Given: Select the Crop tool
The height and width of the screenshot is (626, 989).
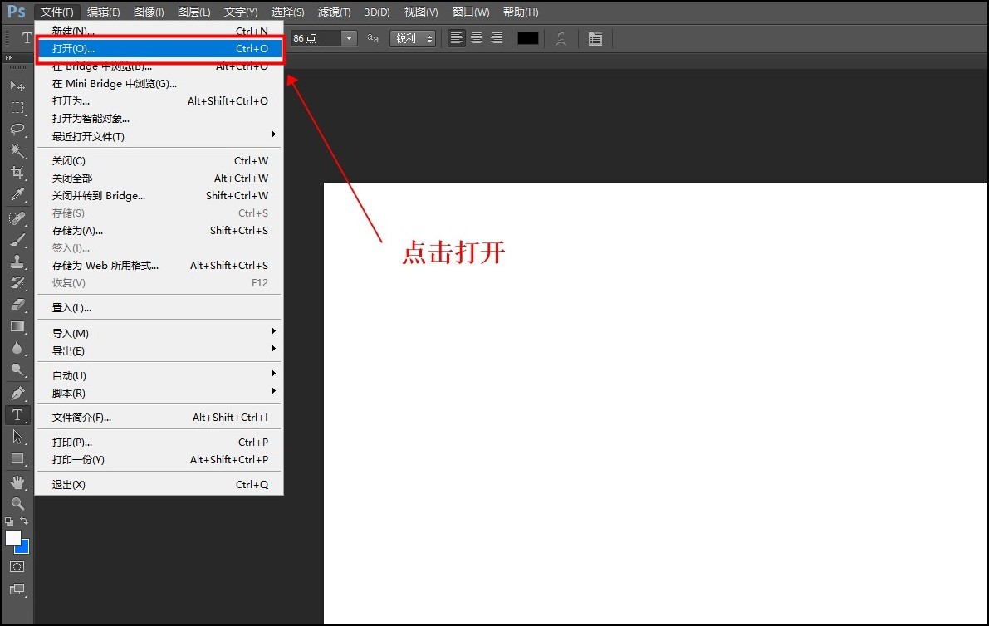Looking at the screenshot, I should coord(17,173).
